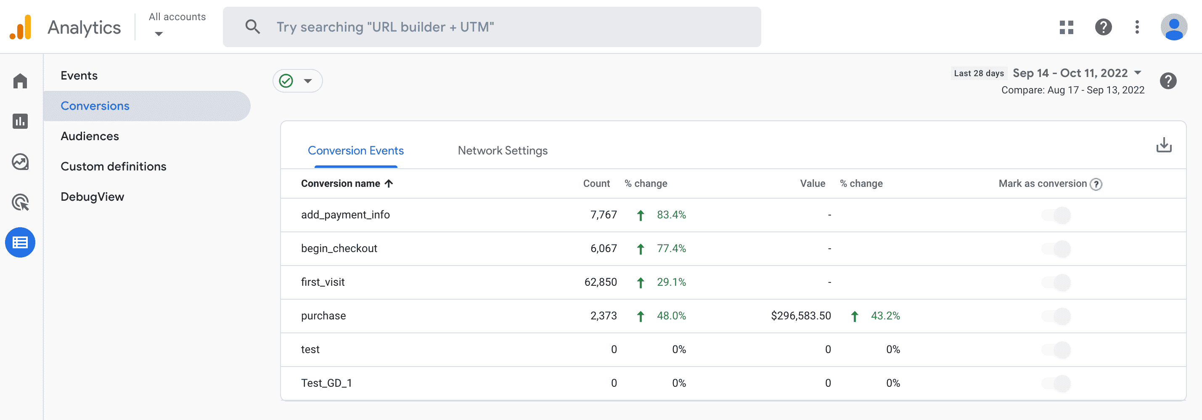Select Audiences in the configure menu
Screen dimensions: 1202x420
90,136
